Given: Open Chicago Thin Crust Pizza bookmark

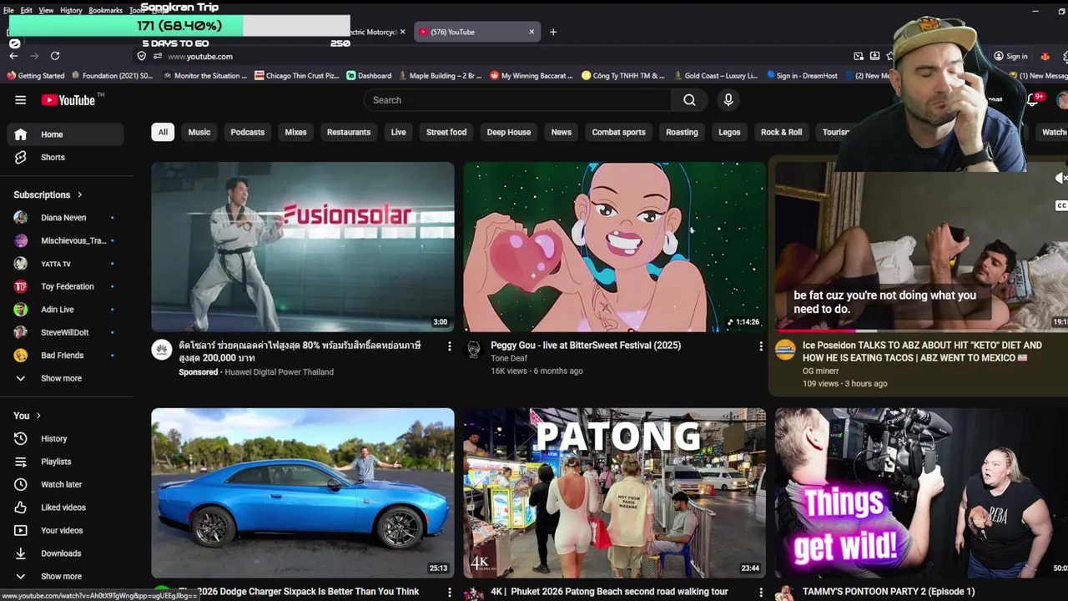Looking at the screenshot, I should tap(297, 75).
